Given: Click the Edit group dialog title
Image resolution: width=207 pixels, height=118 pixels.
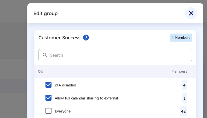Looking at the screenshot, I should (x=45, y=14).
